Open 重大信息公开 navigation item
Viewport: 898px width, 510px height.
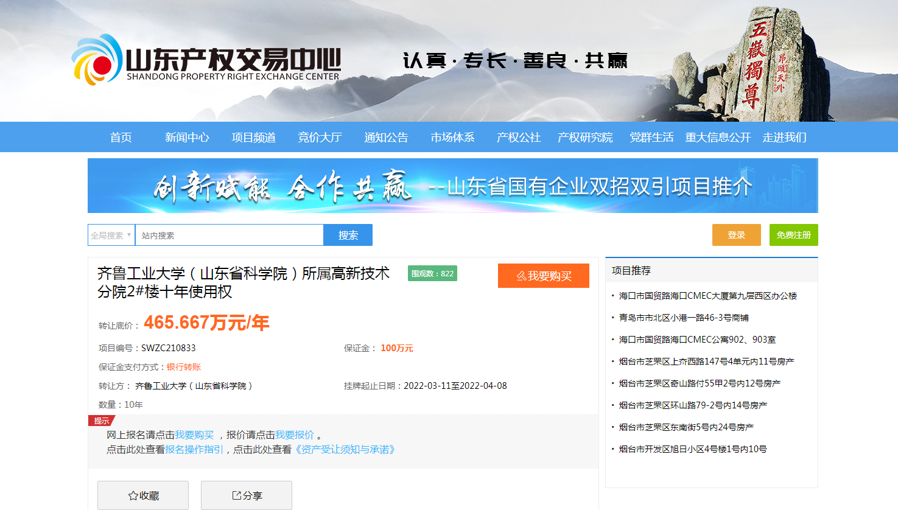point(718,138)
